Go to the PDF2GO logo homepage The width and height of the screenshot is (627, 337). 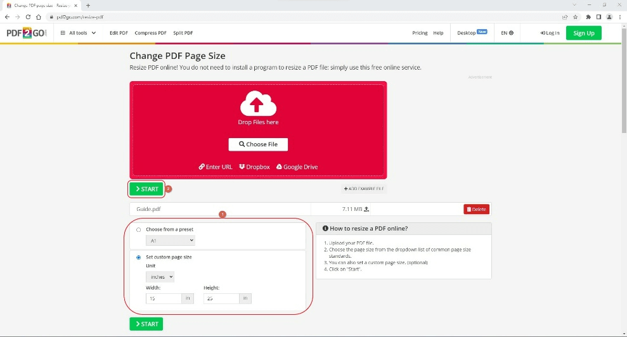pos(27,33)
